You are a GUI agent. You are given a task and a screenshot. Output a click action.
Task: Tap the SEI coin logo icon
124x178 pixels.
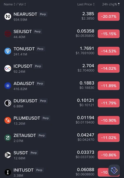(x=8, y=34)
